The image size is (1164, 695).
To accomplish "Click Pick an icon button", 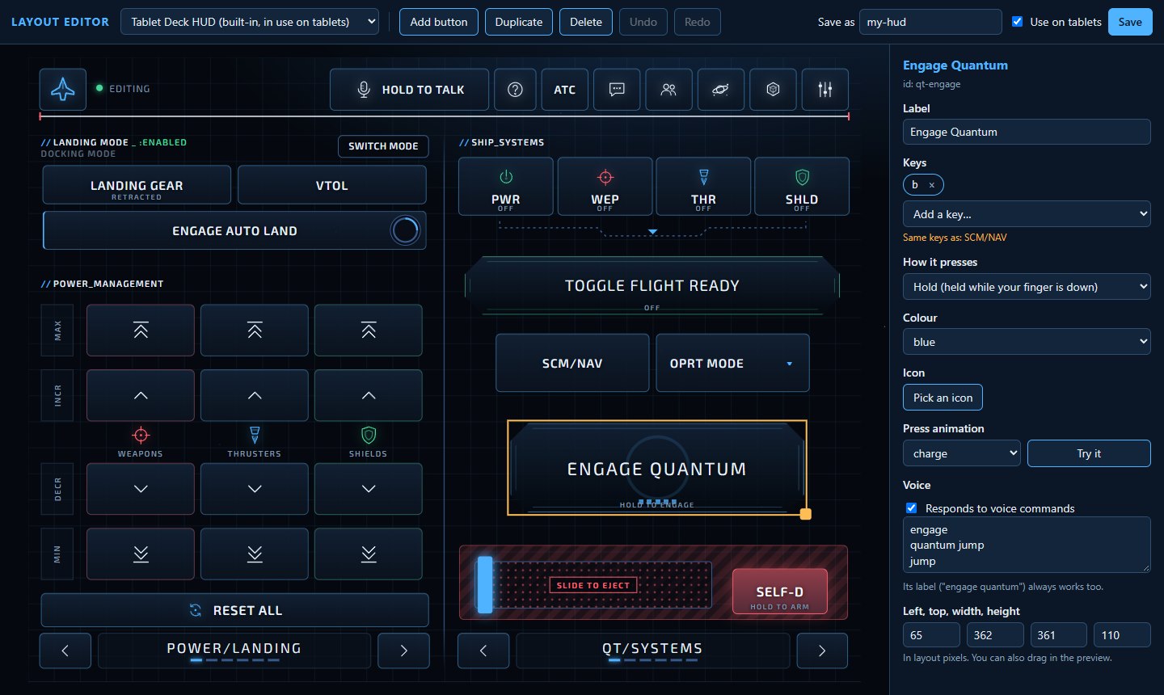I will point(943,398).
